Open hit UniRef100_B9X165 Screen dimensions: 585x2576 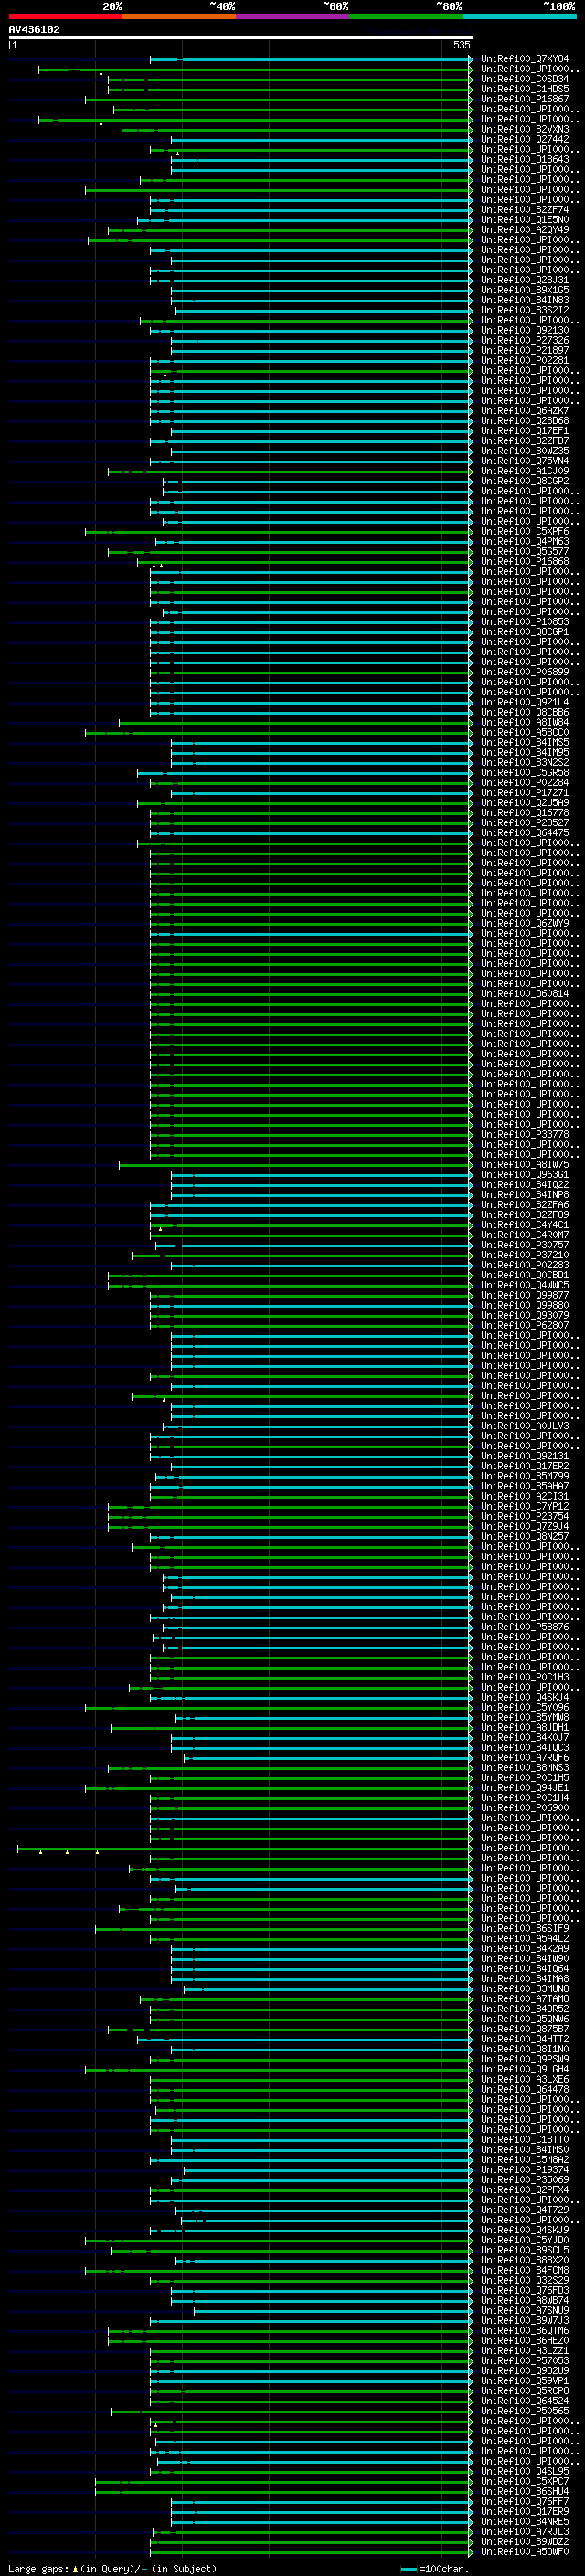pos(525,290)
